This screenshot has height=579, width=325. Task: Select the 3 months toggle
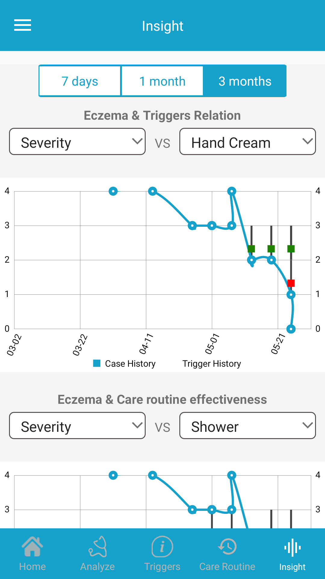[x=245, y=81]
